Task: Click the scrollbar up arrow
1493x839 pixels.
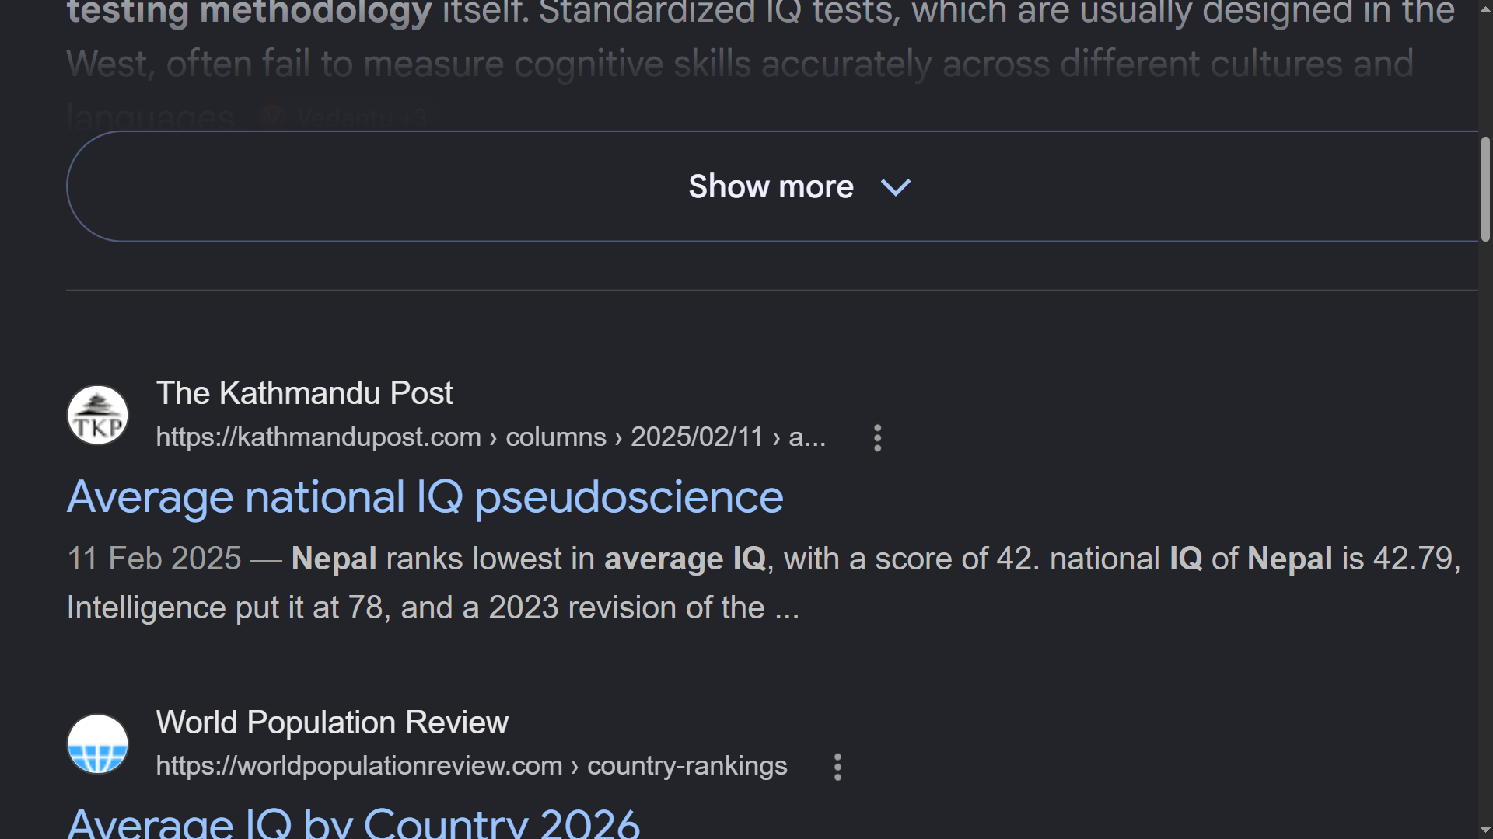Action: (x=1485, y=9)
